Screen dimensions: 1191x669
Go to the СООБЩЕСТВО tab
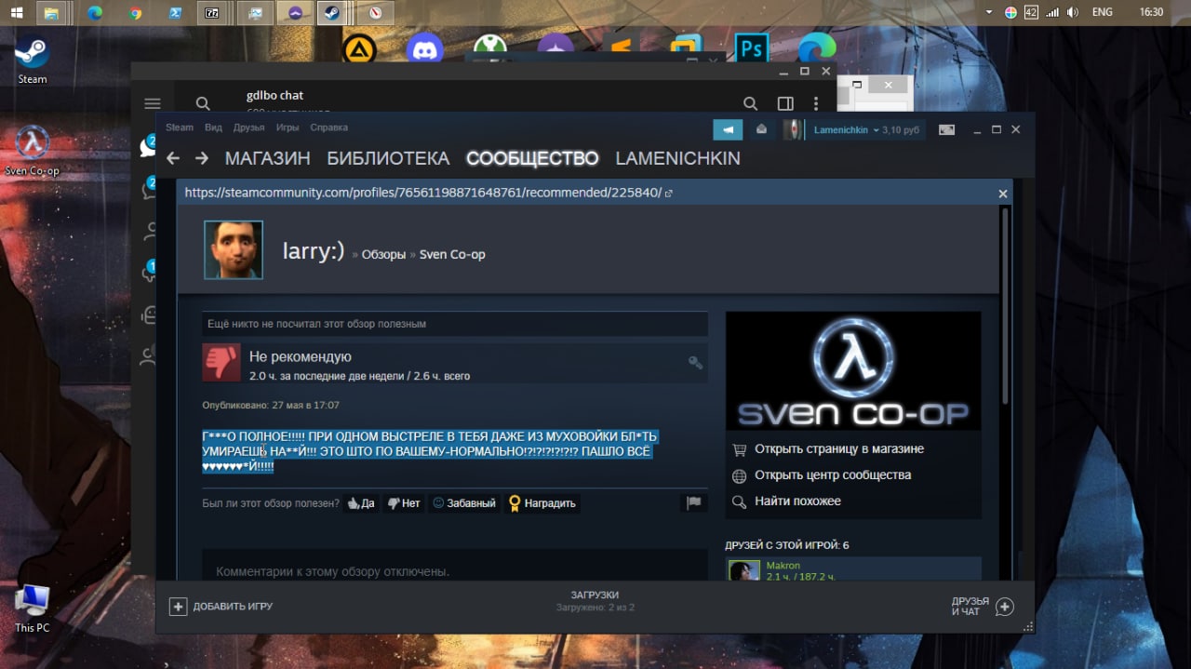point(532,158)
